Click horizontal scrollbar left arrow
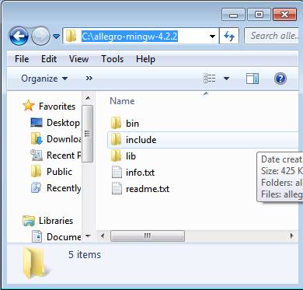Screen dimensions: 303x290 [103, 236]
